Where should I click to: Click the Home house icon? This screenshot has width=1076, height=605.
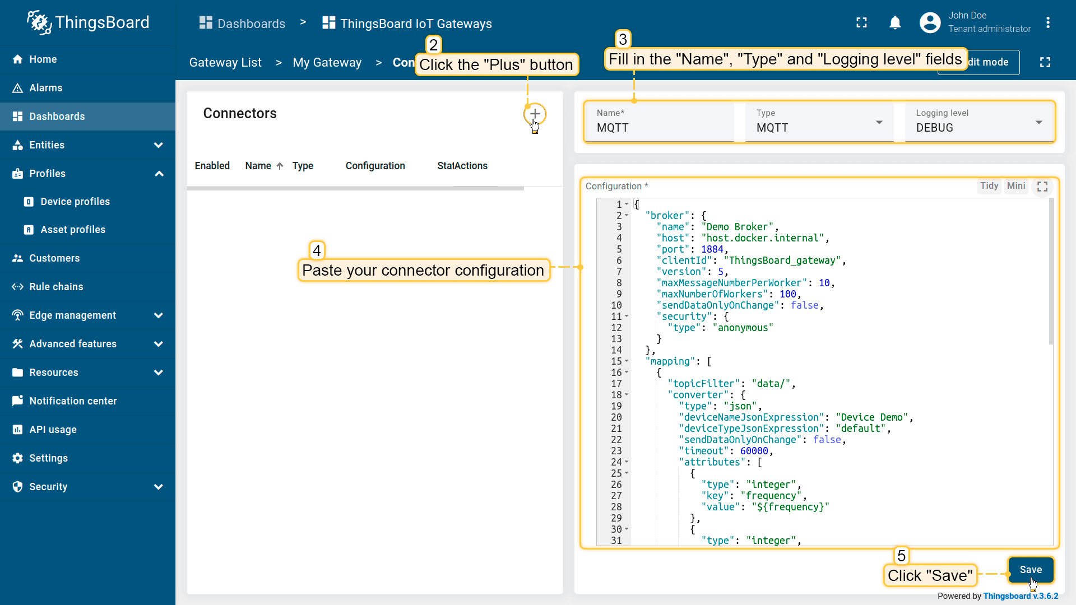point(18,59)
